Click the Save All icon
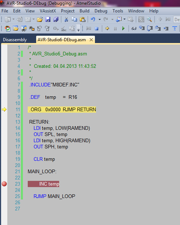The height and width of the screenshot is (225, 180). (x=56, y=19)
